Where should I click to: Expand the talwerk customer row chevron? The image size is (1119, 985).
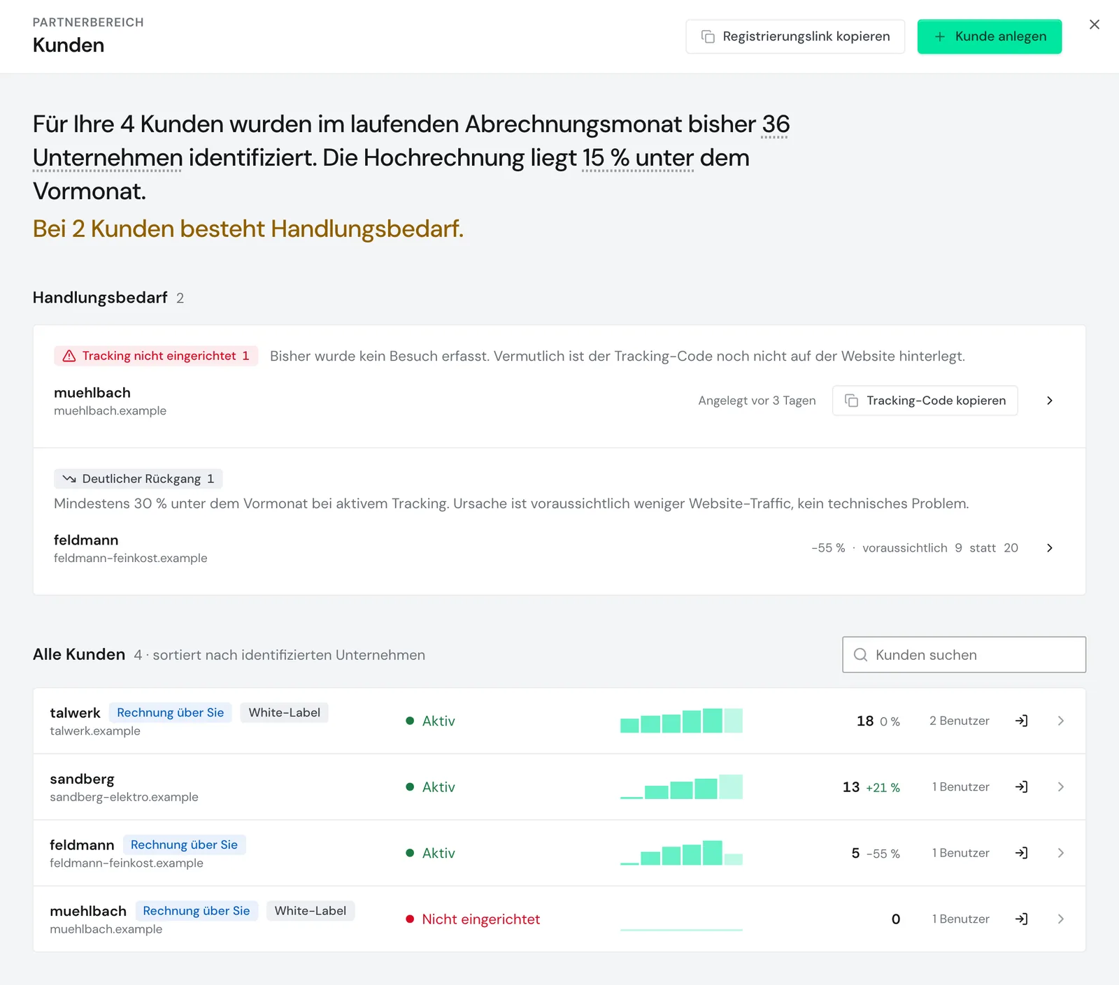pos(1061,721)
